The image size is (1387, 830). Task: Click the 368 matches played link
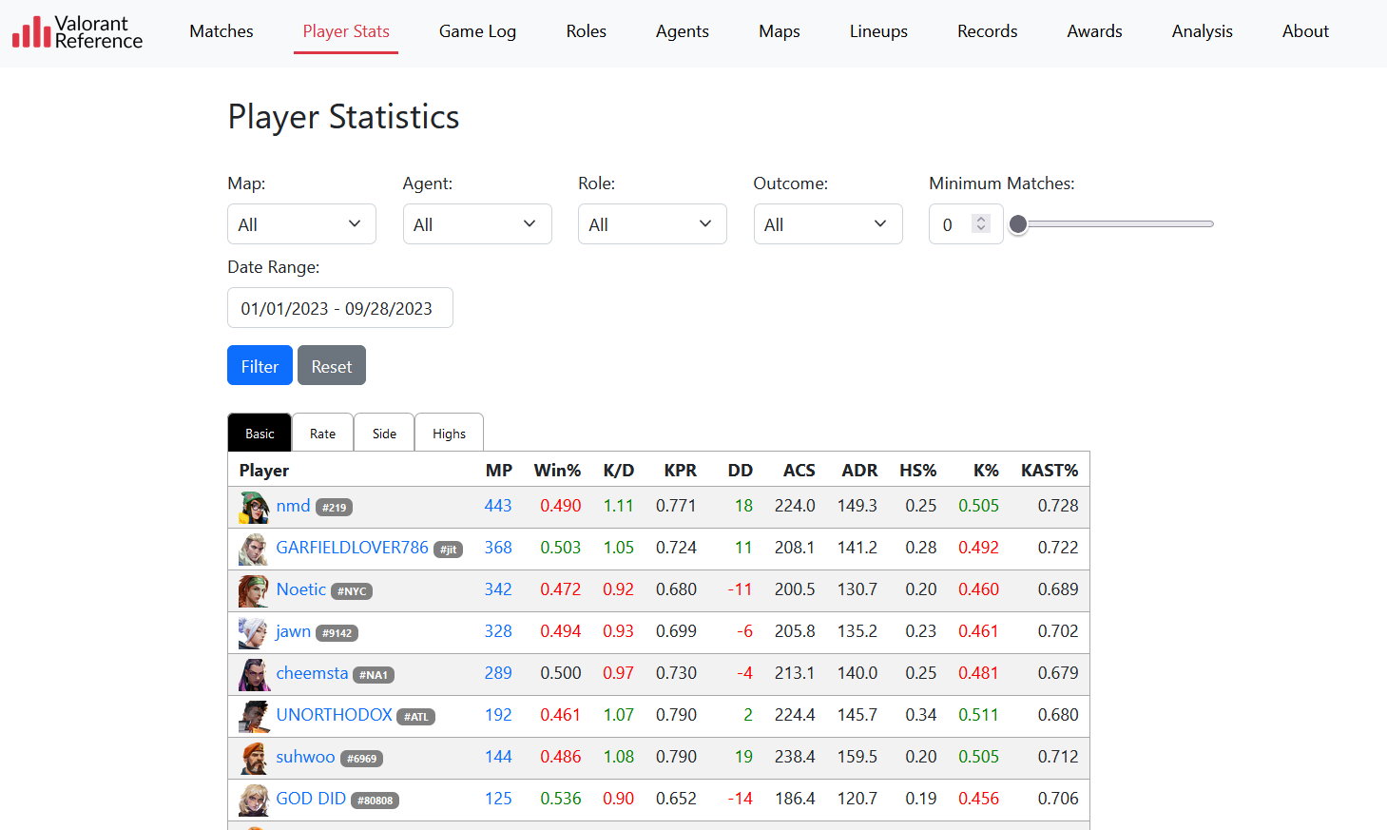pyautogui.click(x=498, y=548)
